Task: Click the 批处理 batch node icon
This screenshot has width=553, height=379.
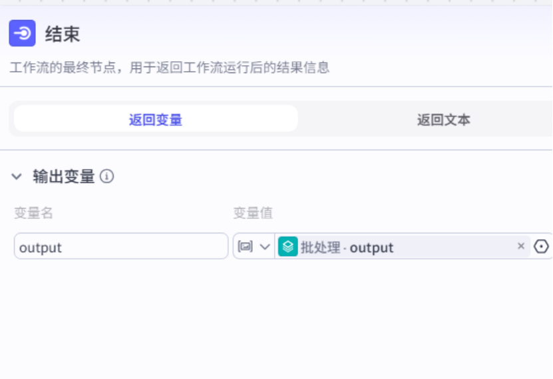Action: coord(287,247)
